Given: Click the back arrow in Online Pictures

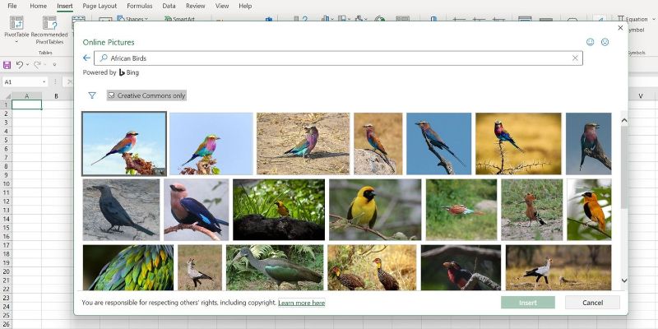Looking at the screenshot, I should pos(86,58).
